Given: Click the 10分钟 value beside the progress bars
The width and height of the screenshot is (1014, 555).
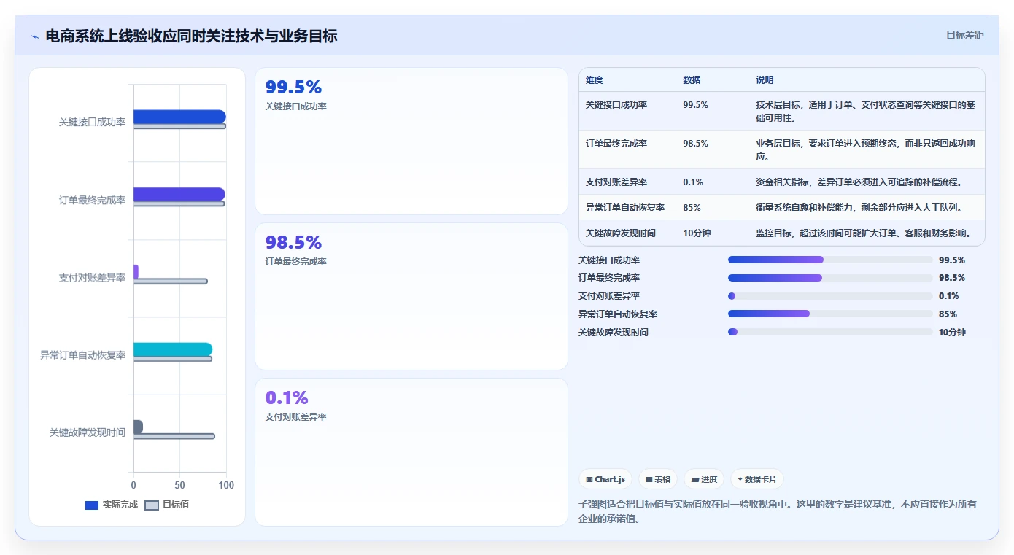Looking at the screenshot, I should click(952, 333).
